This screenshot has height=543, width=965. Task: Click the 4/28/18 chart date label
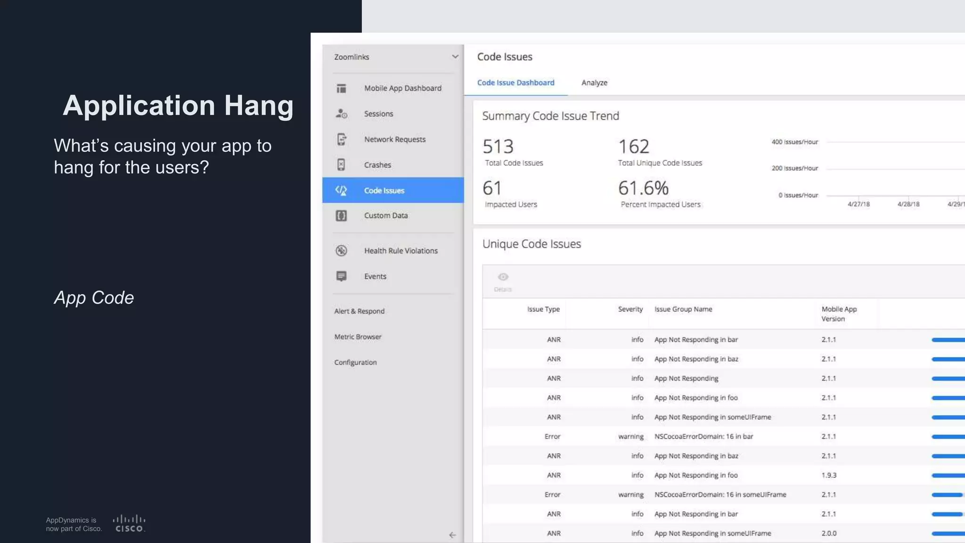point(908,204)
